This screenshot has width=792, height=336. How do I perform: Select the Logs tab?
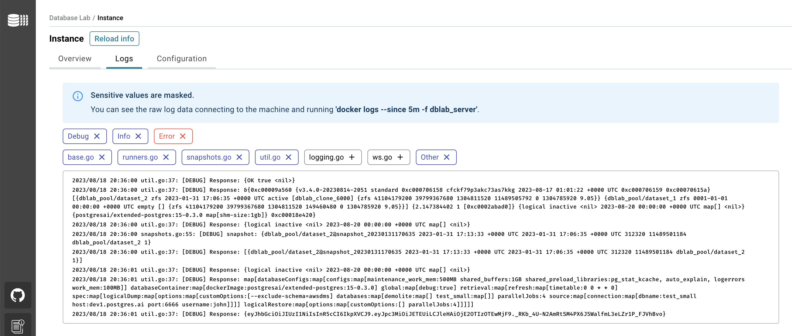(124, 59)
